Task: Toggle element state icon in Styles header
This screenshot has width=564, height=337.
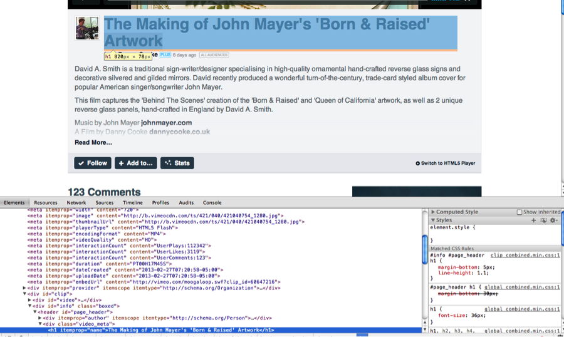Action: [543, 220]
